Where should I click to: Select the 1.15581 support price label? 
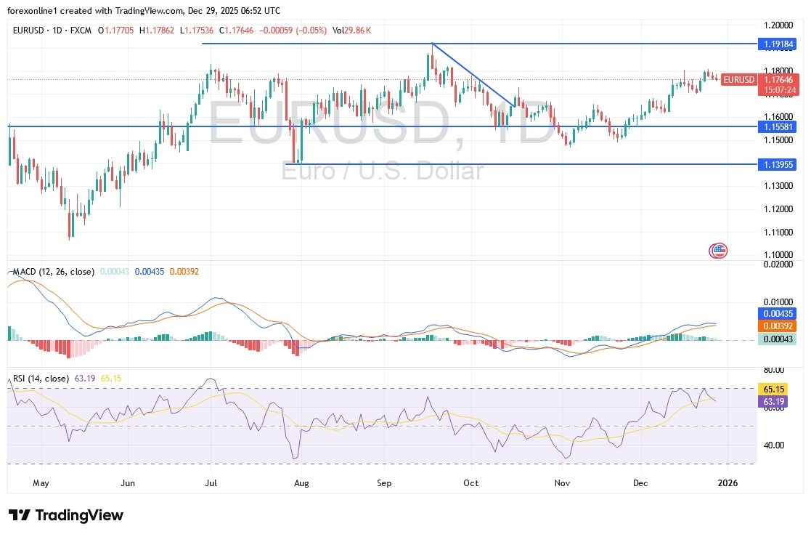coord(778,126)
